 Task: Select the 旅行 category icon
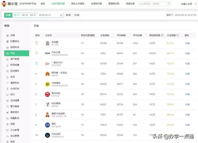click(x=7, y=95)
